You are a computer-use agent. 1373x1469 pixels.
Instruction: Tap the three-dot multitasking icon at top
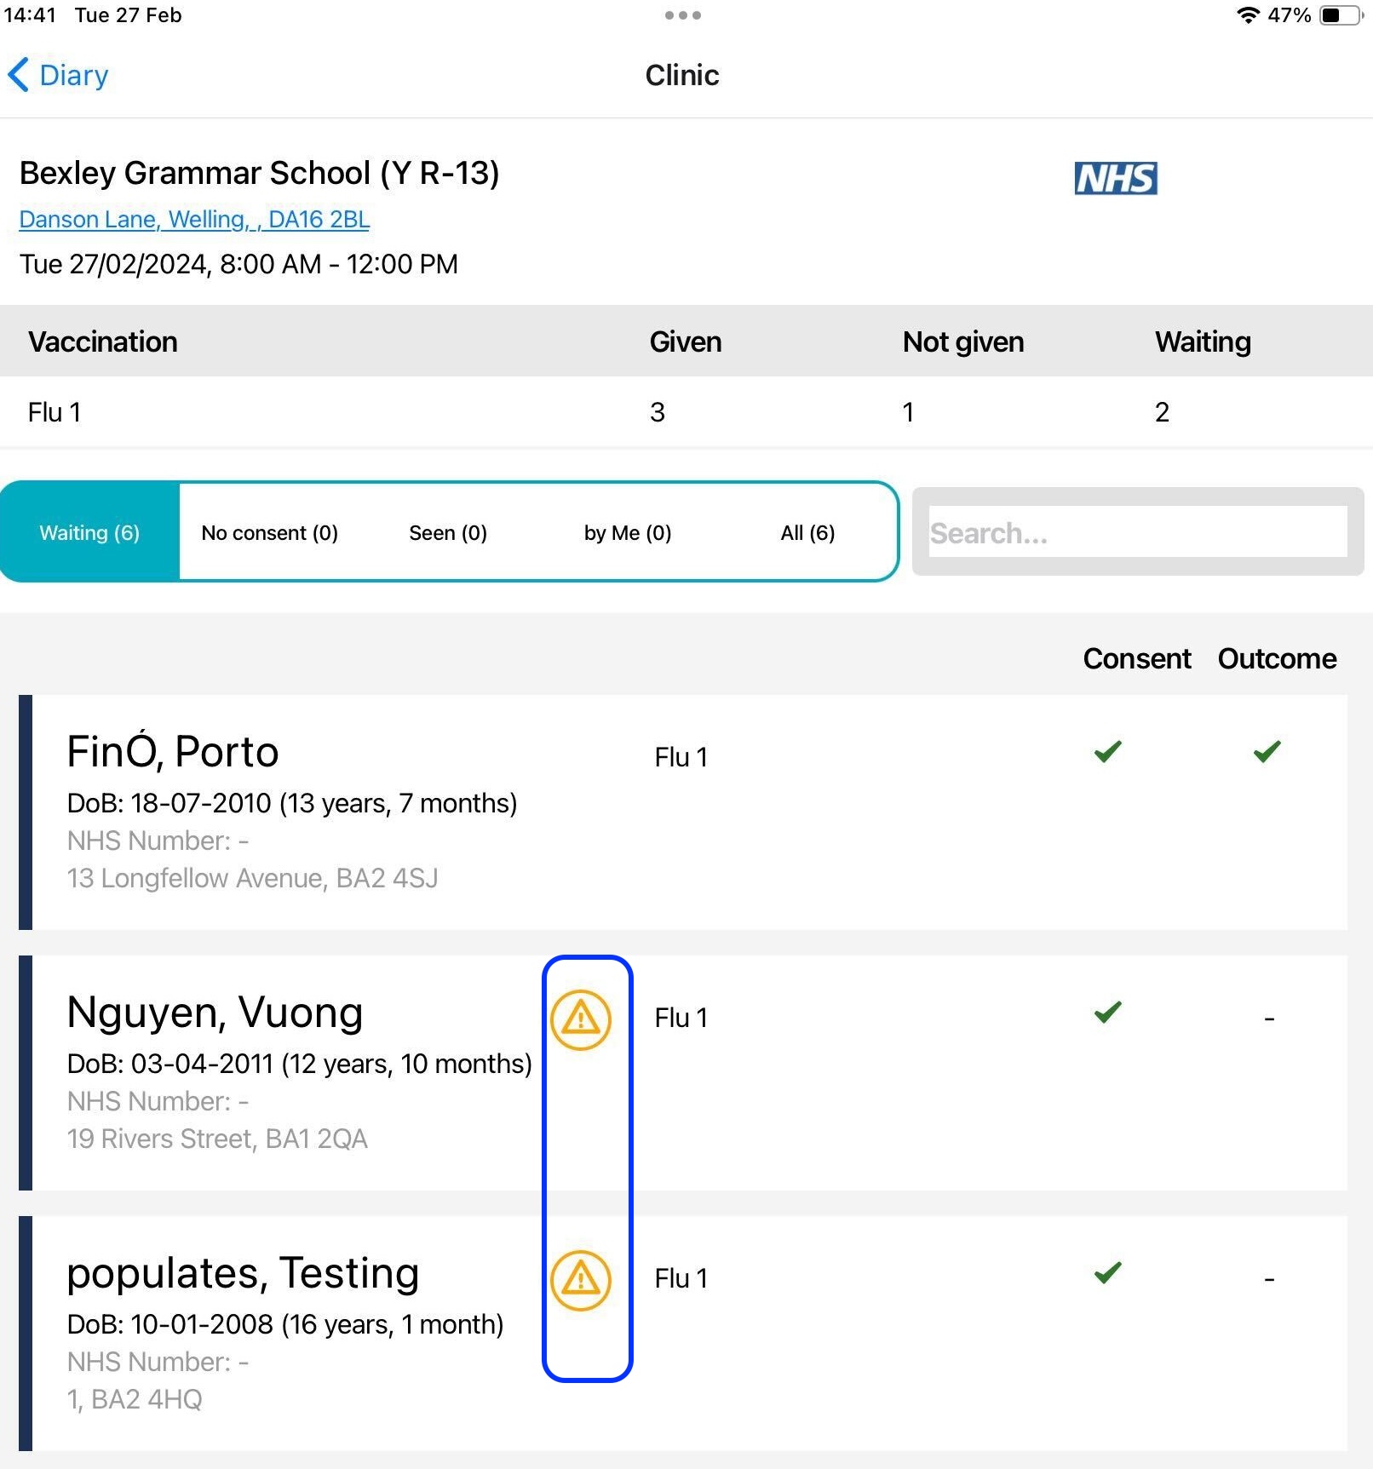682,15
